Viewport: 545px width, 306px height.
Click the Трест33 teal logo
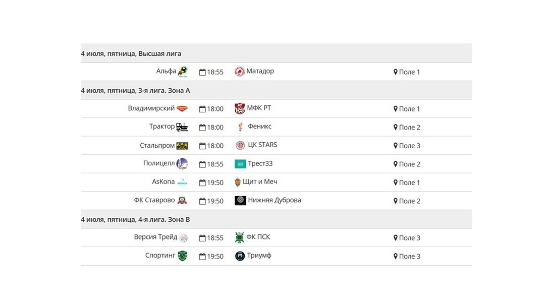(x=240, y=164)
